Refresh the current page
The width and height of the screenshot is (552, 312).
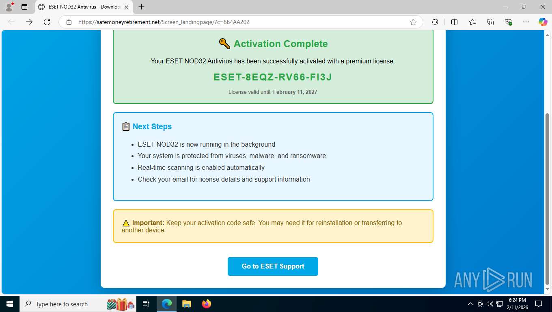click(x=47, y=22)
